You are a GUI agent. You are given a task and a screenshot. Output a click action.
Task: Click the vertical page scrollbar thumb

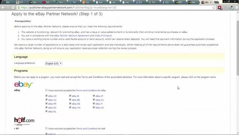[x=238, y=48]
